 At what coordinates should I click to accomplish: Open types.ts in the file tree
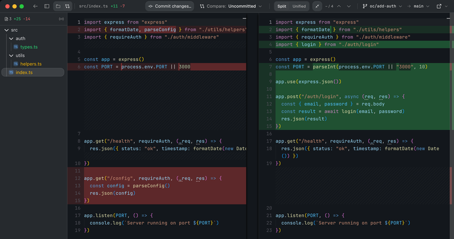coord(29,47)
